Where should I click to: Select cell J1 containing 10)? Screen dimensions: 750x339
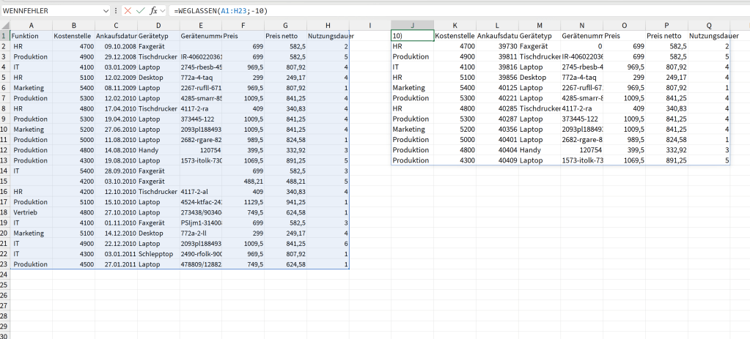coord(412,35)
